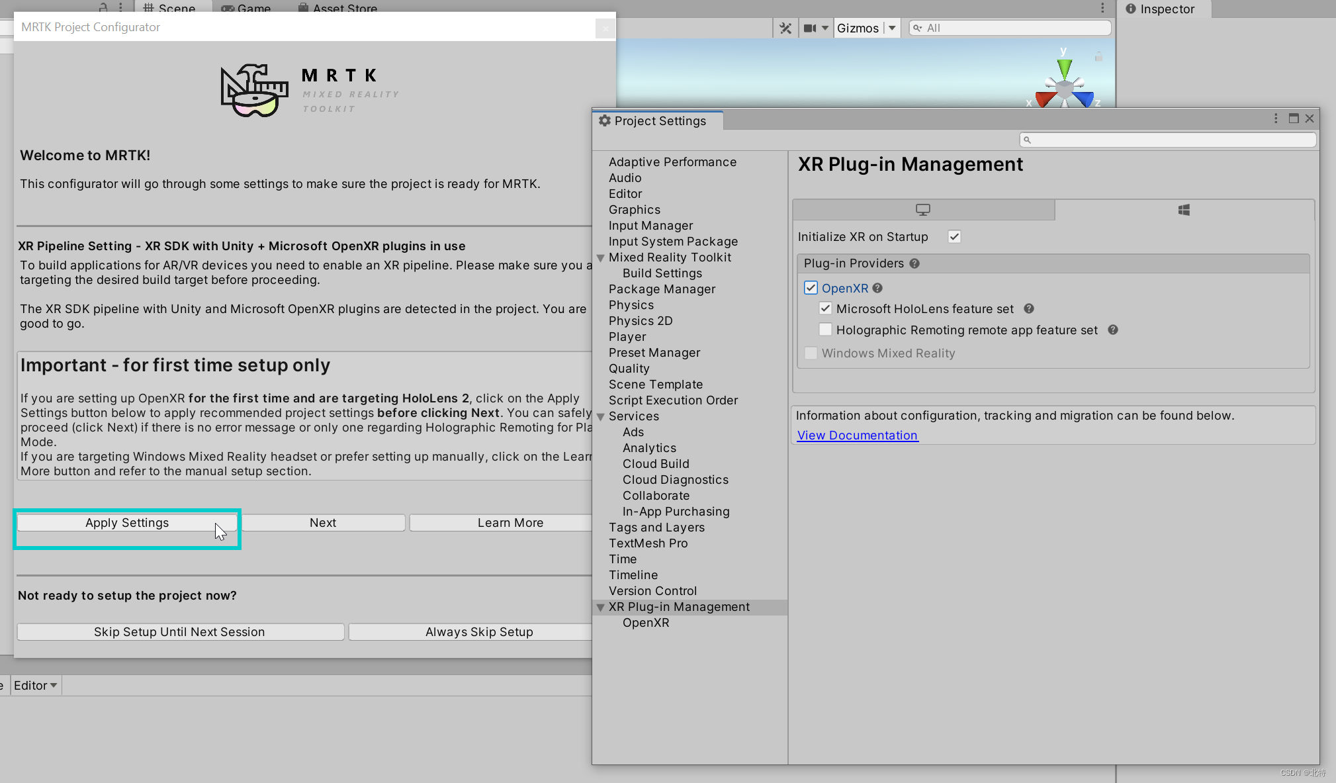
Task: Click the Apply Settings button
Action: tap(127, 523)
